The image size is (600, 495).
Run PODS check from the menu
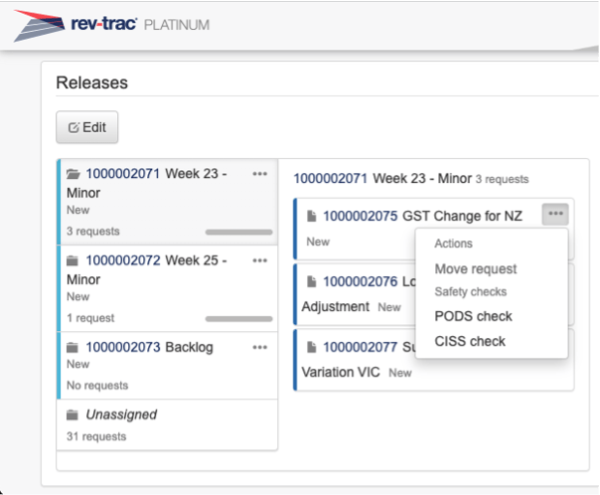pos(473,316)
